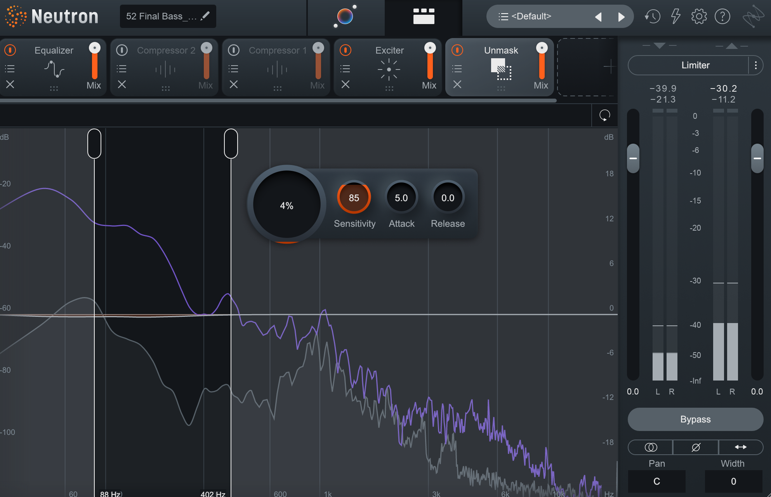Edit preset name with the pencil icon
771x497 pixels.
pyautogui.click(x=205, y=16)
